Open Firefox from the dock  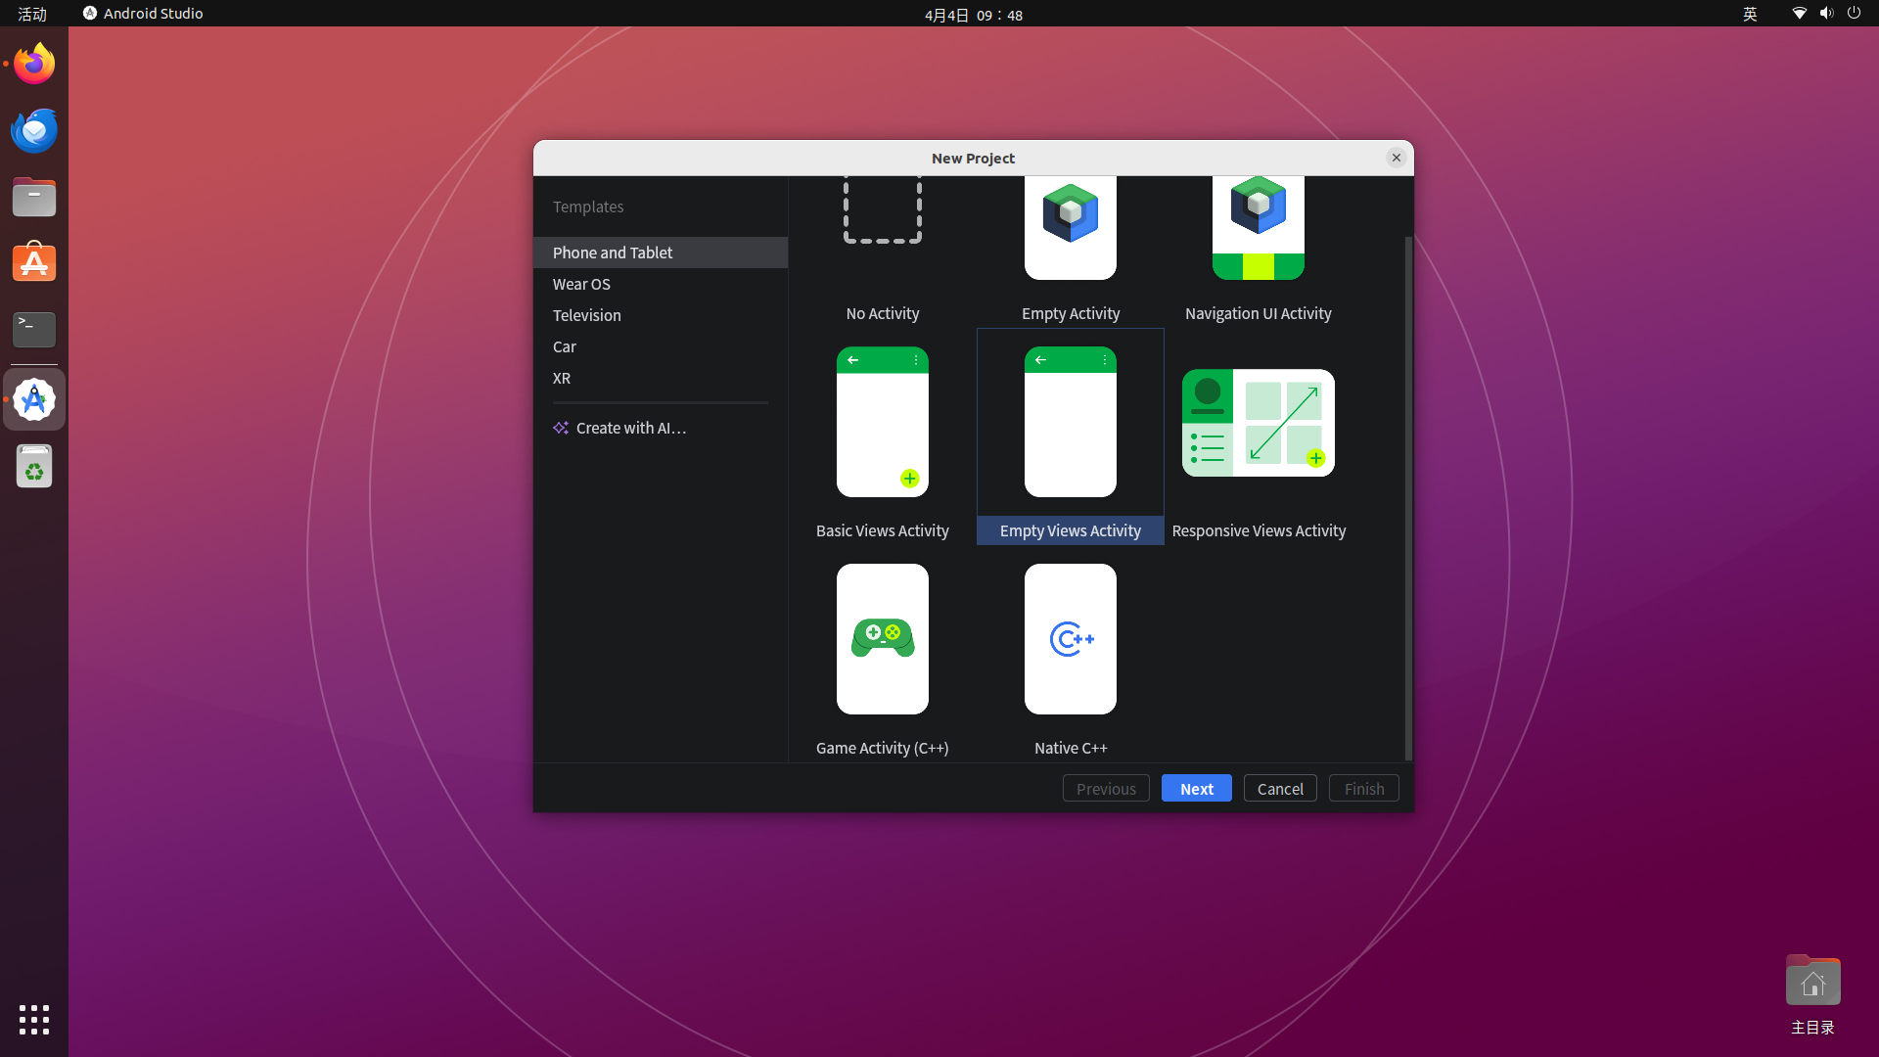click(x=34, y=64)
